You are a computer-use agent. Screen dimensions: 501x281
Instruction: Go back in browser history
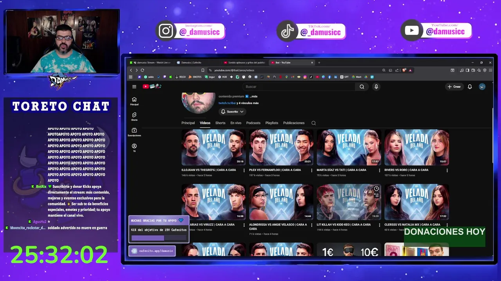pos(131,70)
